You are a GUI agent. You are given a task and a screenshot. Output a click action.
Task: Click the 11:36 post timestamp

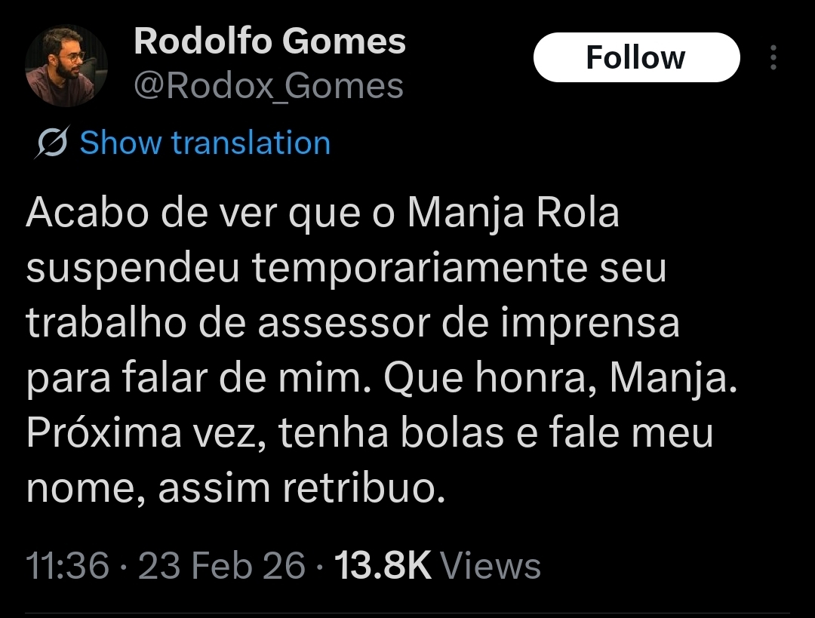pos(67,565)
